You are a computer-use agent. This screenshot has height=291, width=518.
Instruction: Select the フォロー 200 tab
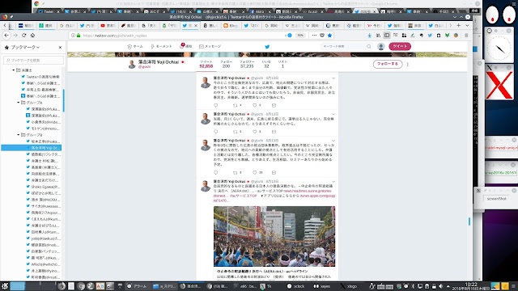[x=226, y=65]
